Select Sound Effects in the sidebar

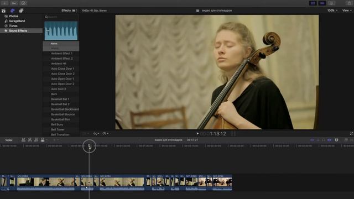click(21, 31)
